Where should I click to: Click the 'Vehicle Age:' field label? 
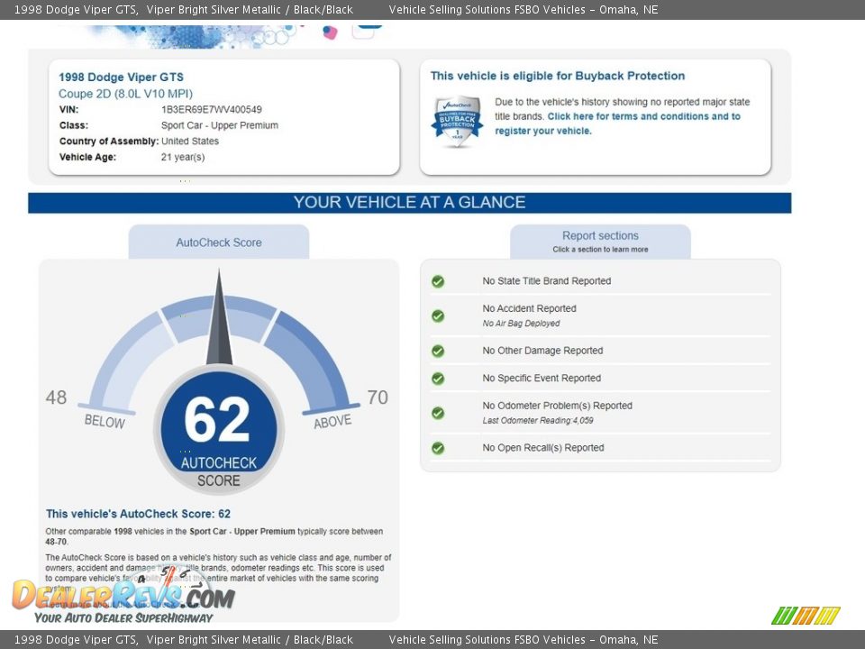tap(87, 157)
